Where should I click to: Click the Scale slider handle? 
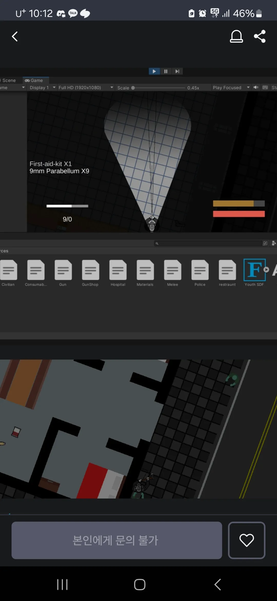coord(133,88)
